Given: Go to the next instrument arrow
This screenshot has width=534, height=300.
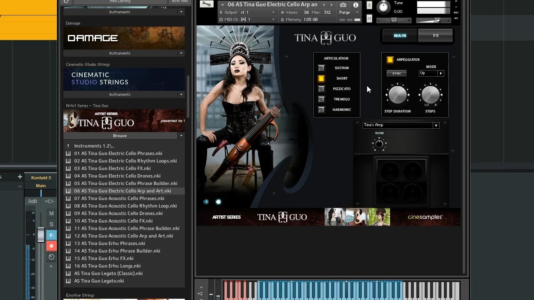Looking at the screenshot, I should 331,5.
